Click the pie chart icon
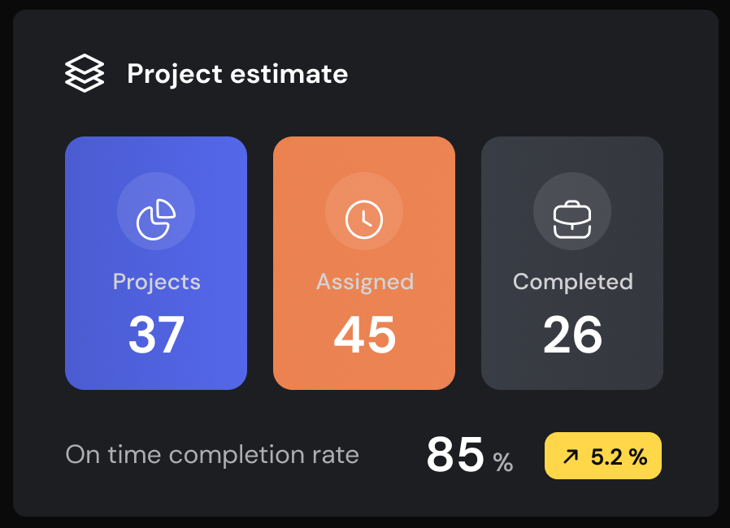The width and height of the screenshot is (730, 528). 156,219
